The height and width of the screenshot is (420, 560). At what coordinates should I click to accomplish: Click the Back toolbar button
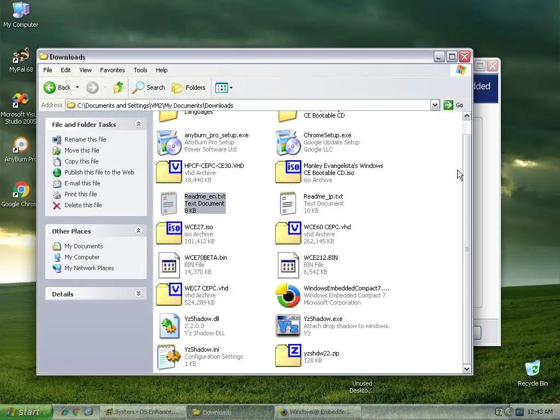coord(57,87)
